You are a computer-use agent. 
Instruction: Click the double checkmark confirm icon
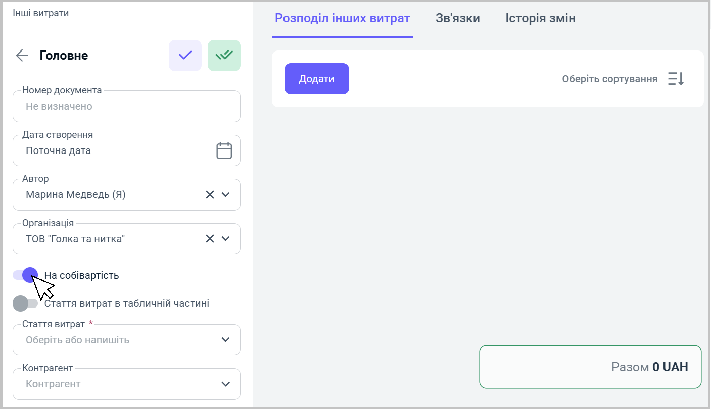224,55
